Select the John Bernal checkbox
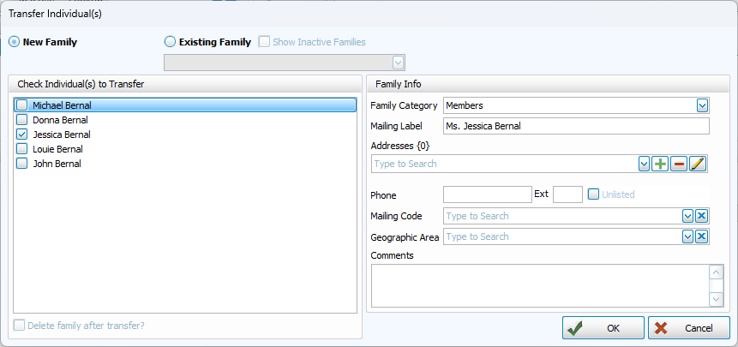This screenshot has width=738, height=347. coord(21,164)
